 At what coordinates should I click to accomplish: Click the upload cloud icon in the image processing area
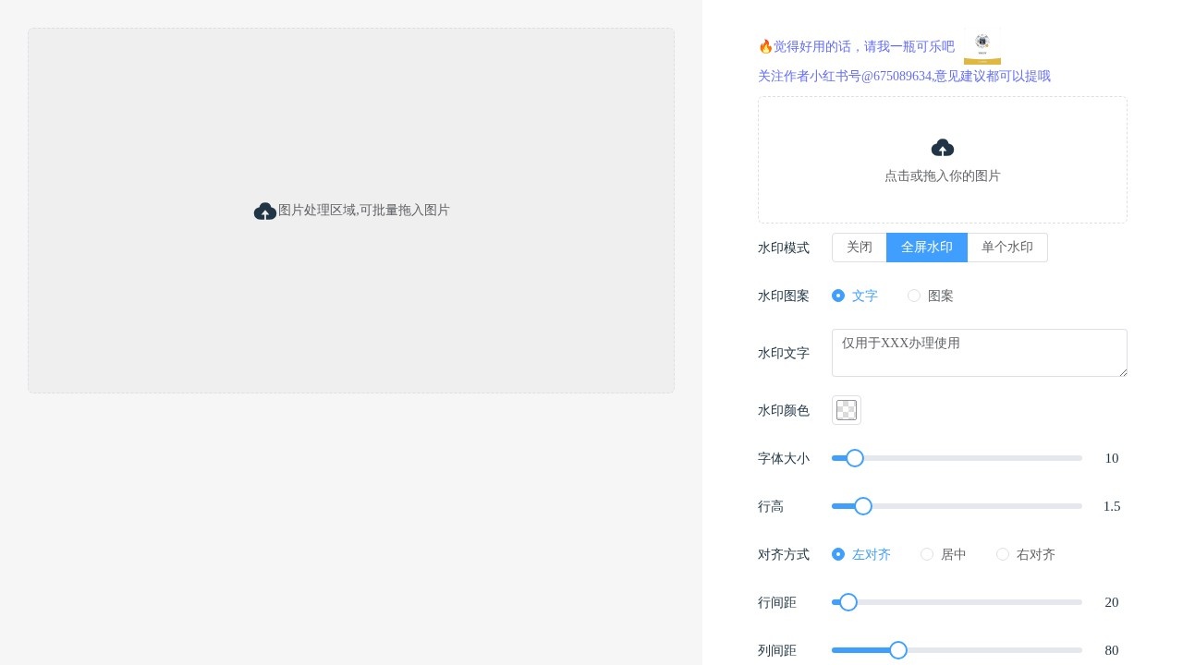(x=265, y=210)
